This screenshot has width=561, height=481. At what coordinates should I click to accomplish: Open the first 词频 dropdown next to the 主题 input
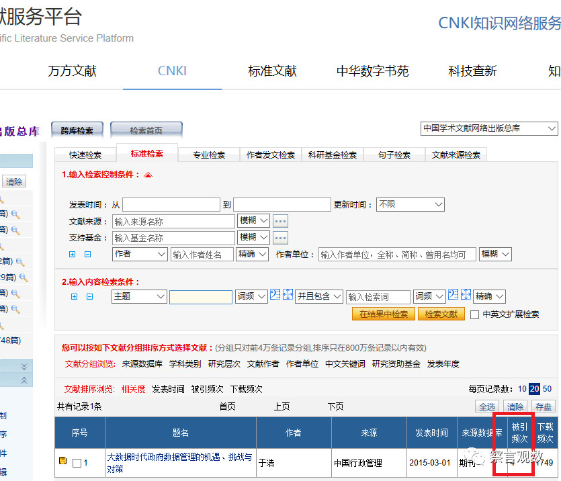251,297
